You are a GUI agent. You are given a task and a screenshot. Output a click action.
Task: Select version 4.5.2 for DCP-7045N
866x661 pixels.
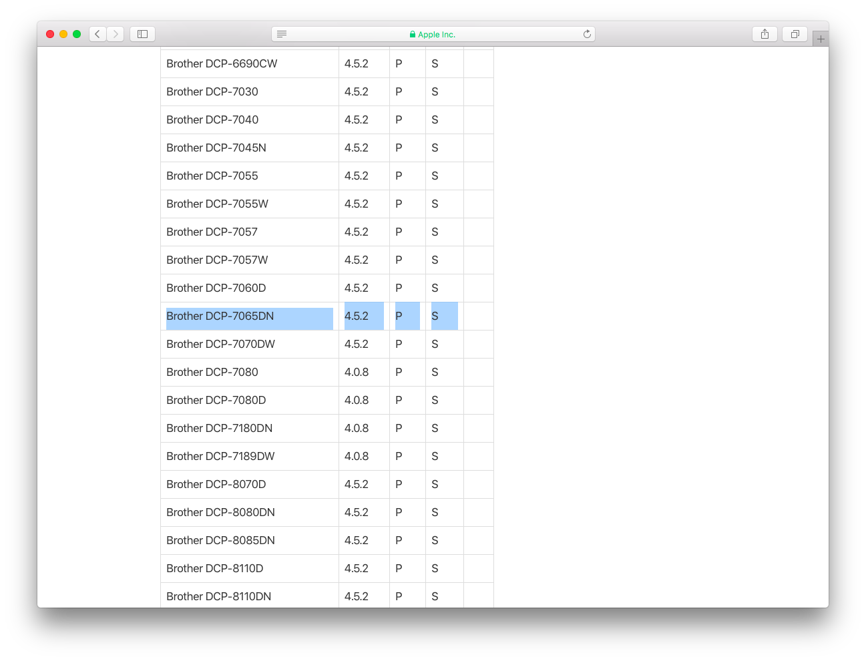coord(357,148)
